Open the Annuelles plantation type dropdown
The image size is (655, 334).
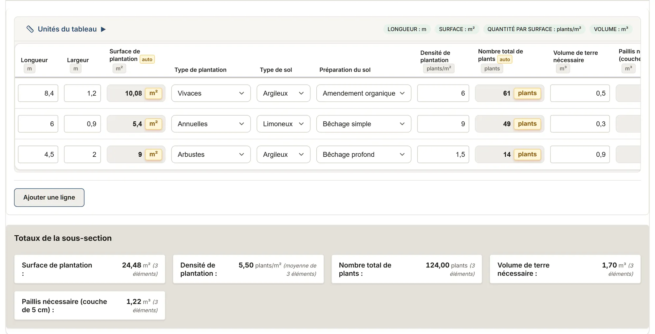(x=211, y=124)
